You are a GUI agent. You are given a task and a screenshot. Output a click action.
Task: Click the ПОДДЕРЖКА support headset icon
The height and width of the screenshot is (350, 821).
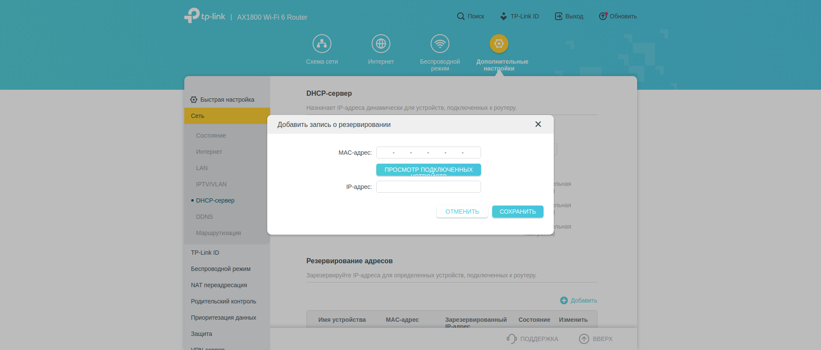click(512, 339)
